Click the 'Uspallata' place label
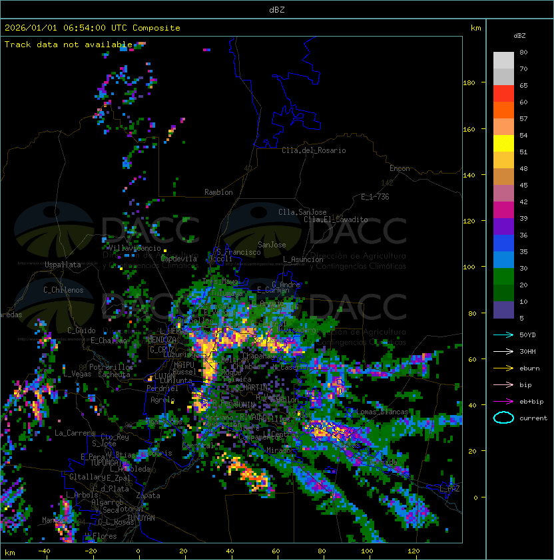Screen dimensions: 554x560 click(63, 265)
